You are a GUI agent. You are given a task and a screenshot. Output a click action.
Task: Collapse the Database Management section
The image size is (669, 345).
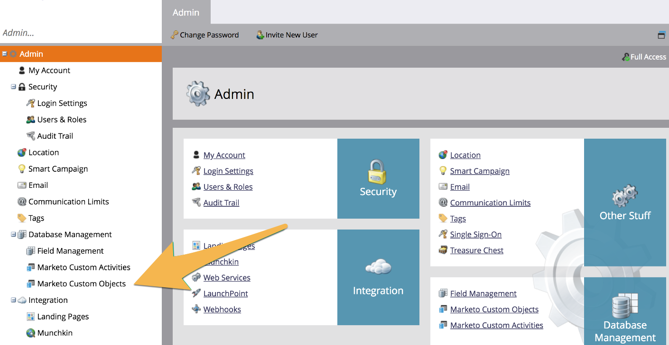(14, 234)
